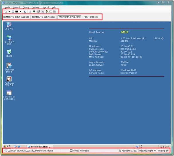Open the Special menu
174x156 pixels.
click(x=46, y=7)
